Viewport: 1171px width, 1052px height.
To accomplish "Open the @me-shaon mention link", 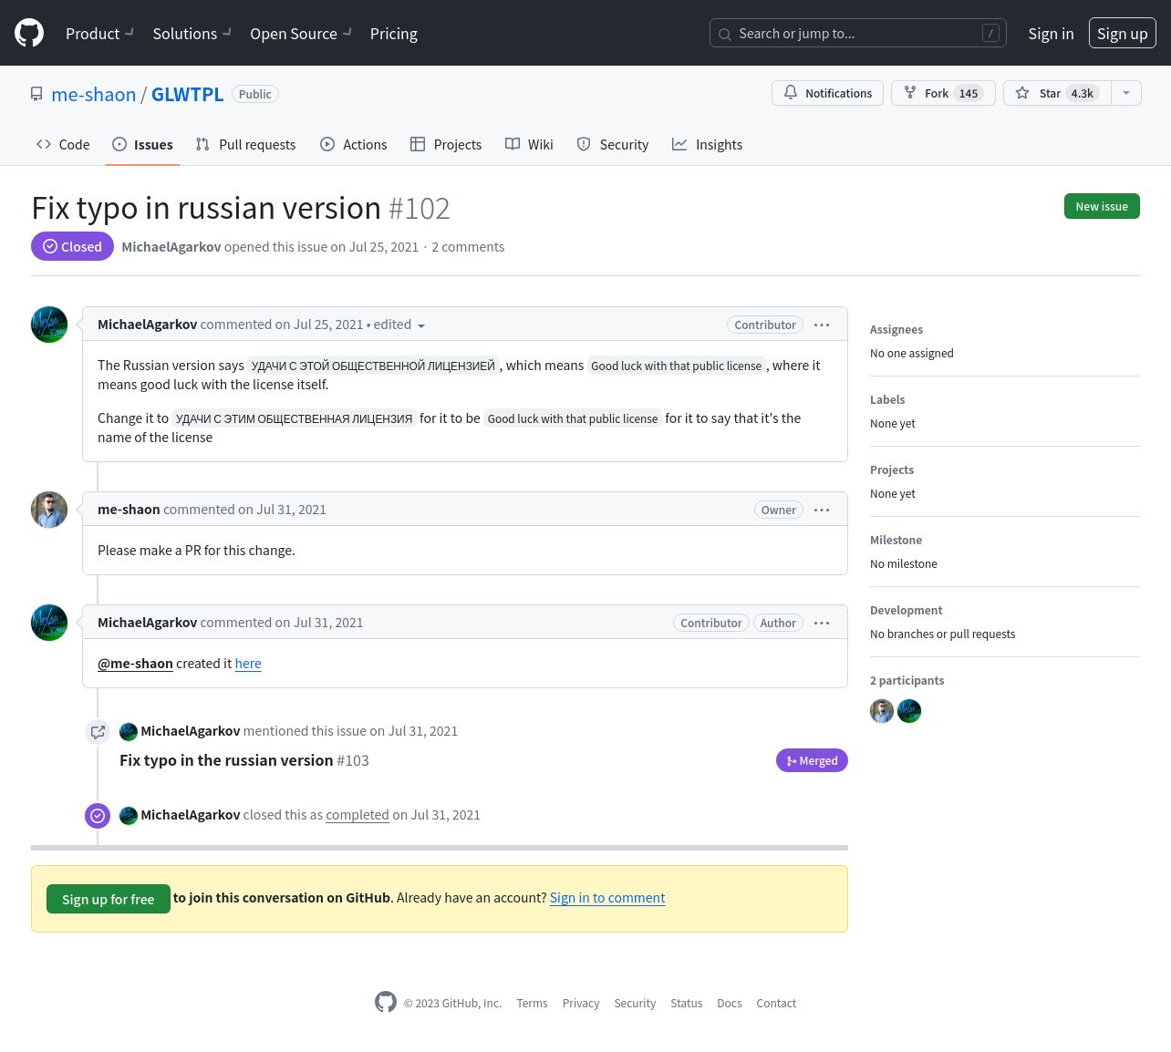I will [135, 664].
